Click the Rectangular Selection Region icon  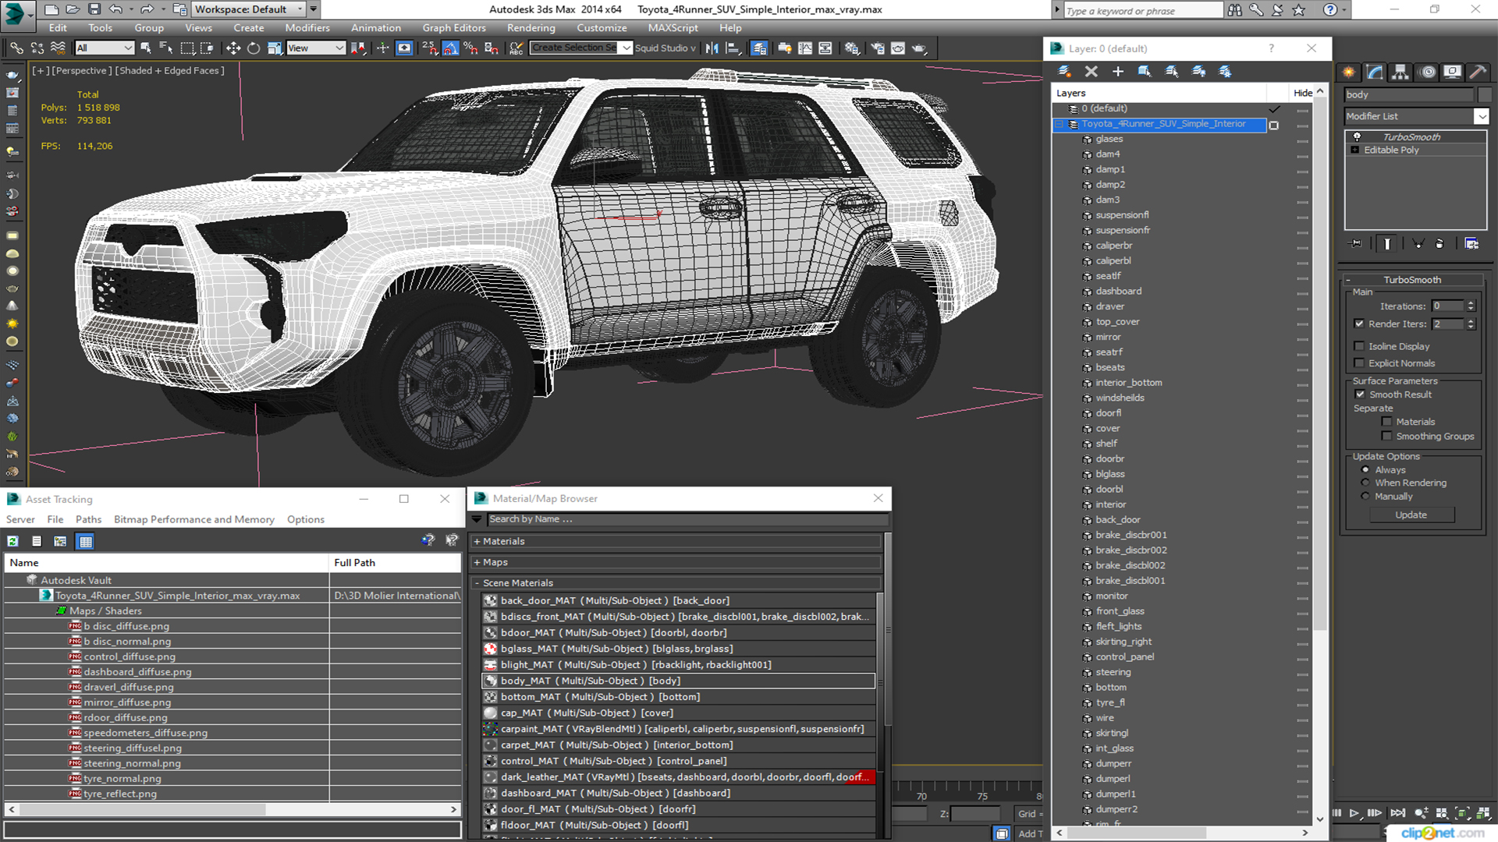click(x=187, y=48)
